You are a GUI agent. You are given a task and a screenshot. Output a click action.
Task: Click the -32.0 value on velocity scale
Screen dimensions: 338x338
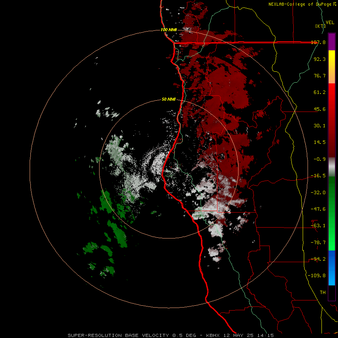[x=318, y=193]
